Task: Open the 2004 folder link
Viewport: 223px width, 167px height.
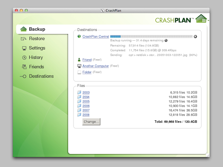Action: 86,97
